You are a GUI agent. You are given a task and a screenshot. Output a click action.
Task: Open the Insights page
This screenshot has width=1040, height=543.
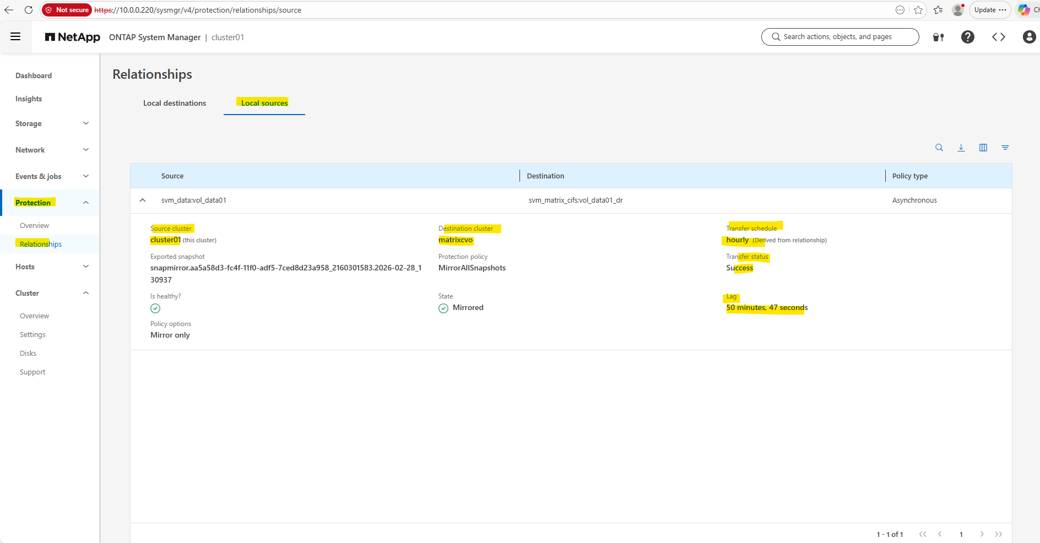[29, 99]
